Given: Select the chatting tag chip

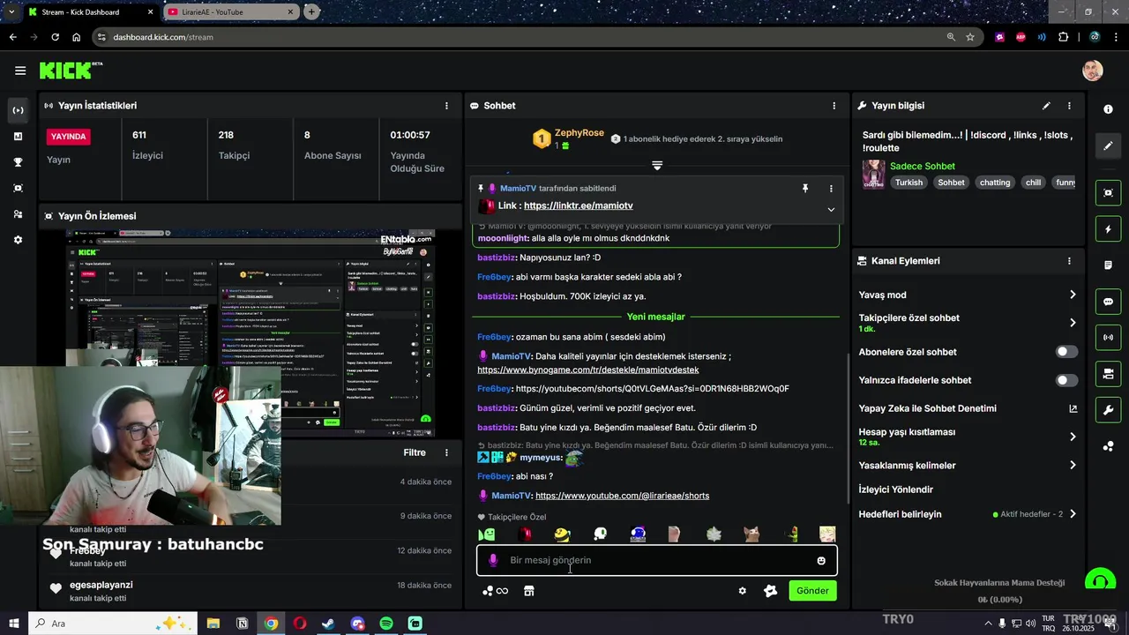Looking at the screenshot, I should (x=994, y=183).
